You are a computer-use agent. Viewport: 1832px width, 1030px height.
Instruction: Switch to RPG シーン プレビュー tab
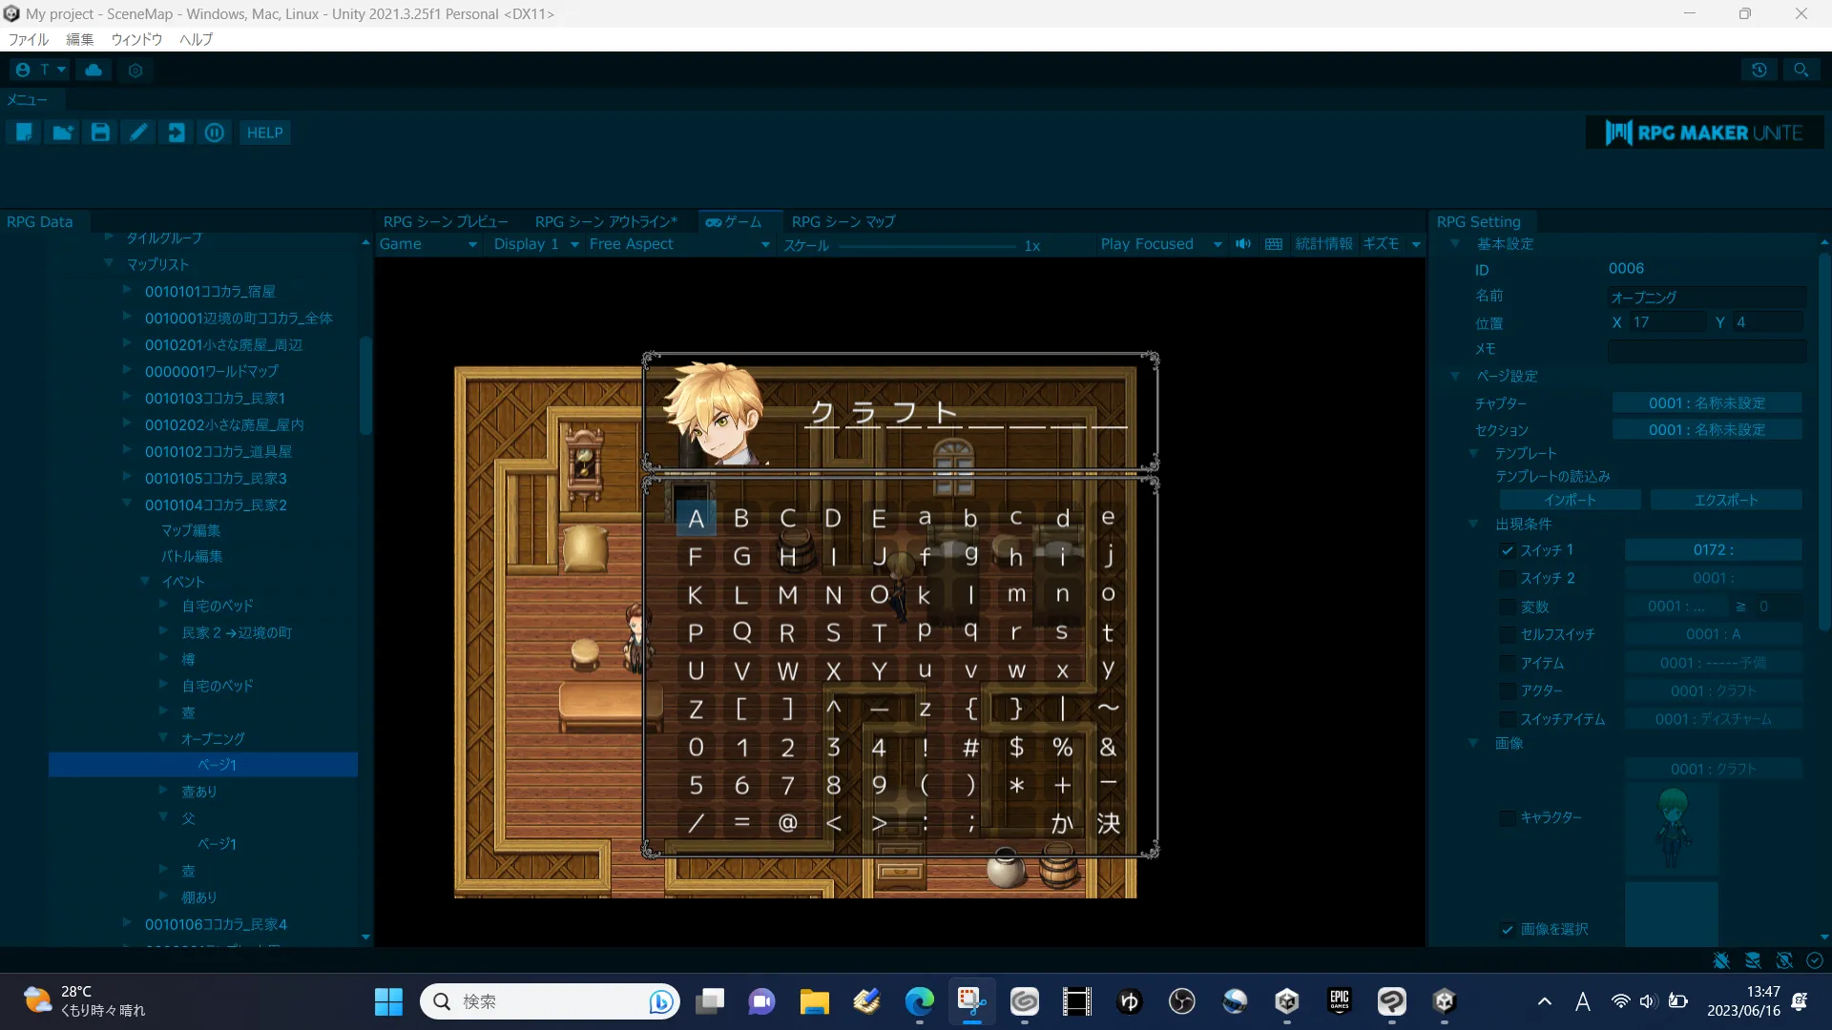coord(446,221)
